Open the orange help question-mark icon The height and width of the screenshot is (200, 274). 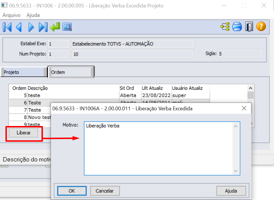click(x=261, y=27)
